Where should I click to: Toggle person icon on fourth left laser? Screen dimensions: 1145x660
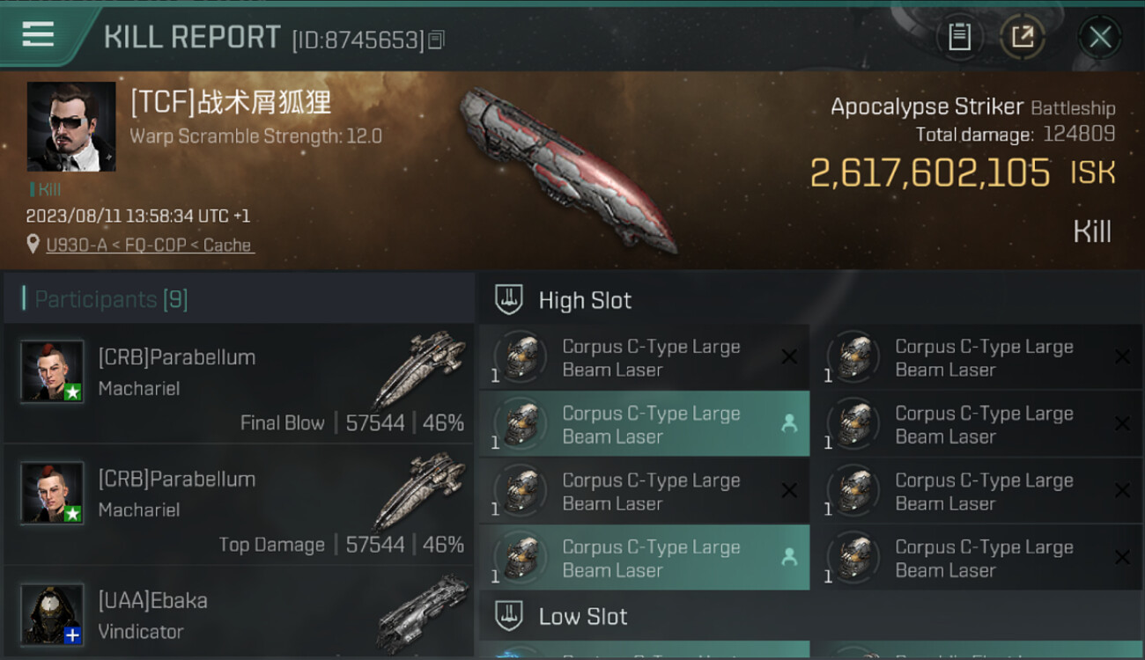tap(789, 557)
